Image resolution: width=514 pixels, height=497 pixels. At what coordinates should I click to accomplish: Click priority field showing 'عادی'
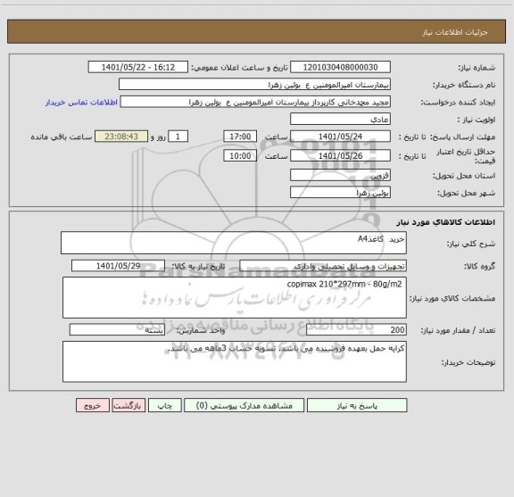(340, 119)
